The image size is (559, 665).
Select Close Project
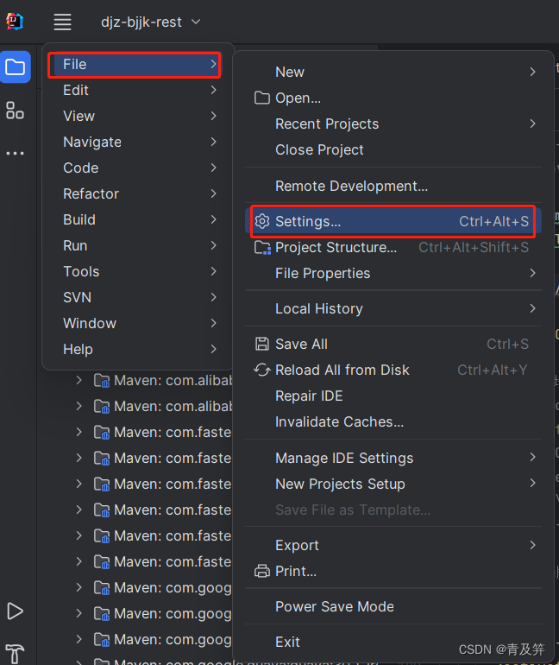coord(393,149)
